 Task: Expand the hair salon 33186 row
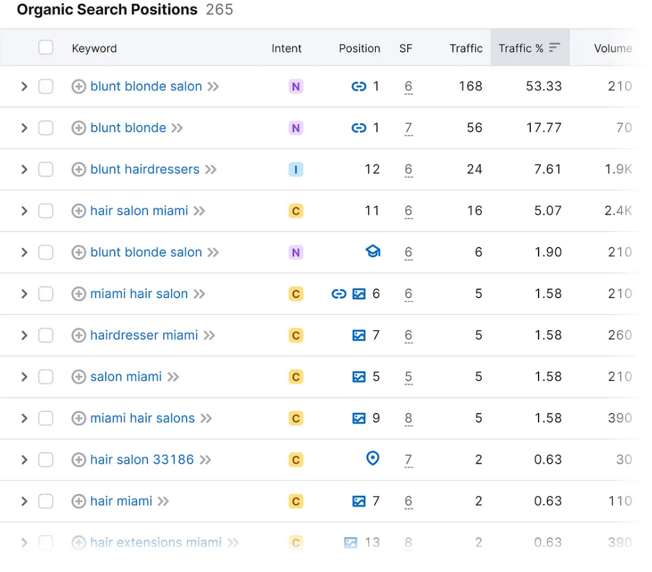coord(24,460)
